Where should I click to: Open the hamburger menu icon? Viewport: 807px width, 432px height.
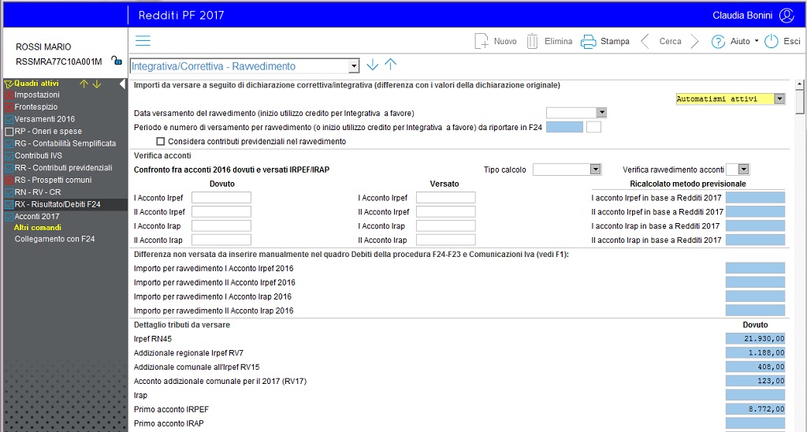click(143, 41)
